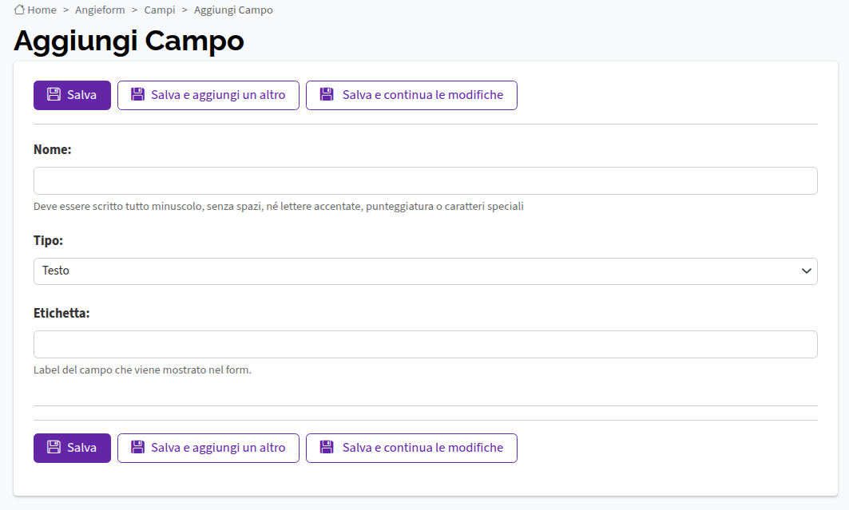Click top Salva e continua le modifiche

411,95
